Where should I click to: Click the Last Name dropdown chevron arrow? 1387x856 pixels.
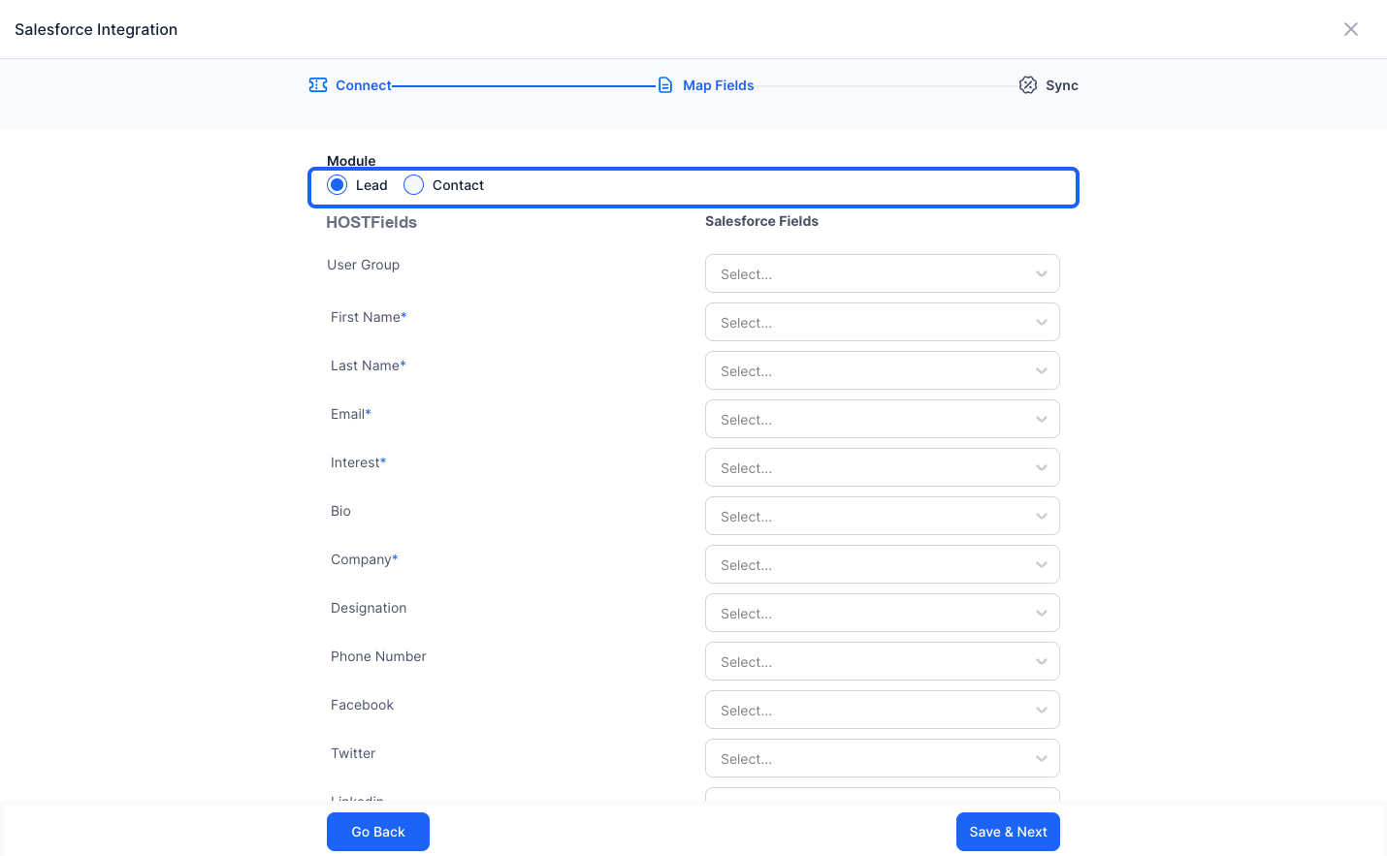[x=1042, y=370]
